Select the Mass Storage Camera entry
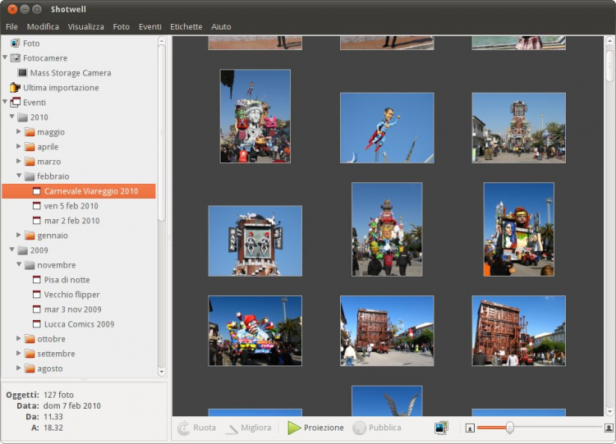Screen dimensions: 616x444 (70, 73)
